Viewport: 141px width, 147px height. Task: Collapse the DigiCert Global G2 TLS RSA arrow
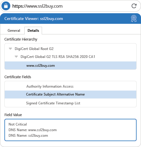(x=16, y=56)
